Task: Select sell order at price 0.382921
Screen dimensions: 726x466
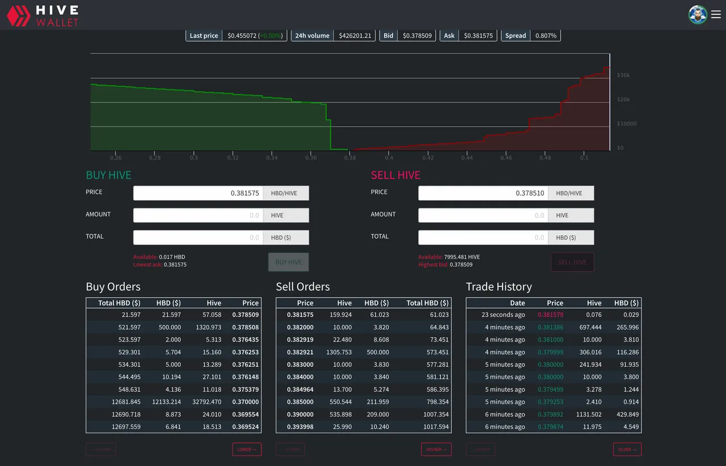Action: pos(364,352)
